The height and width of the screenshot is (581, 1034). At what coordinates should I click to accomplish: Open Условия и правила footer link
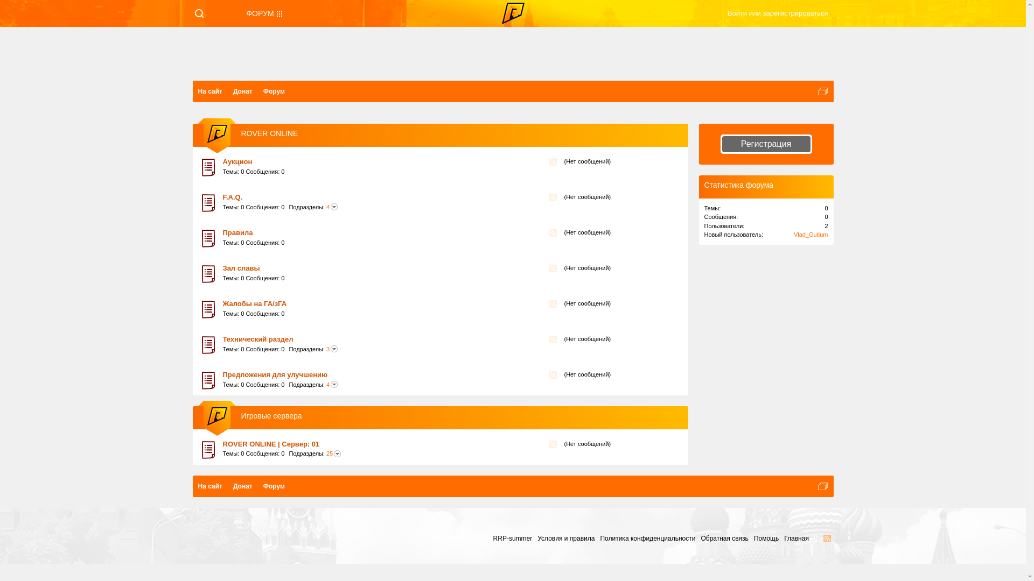click(x=566, y=539)
